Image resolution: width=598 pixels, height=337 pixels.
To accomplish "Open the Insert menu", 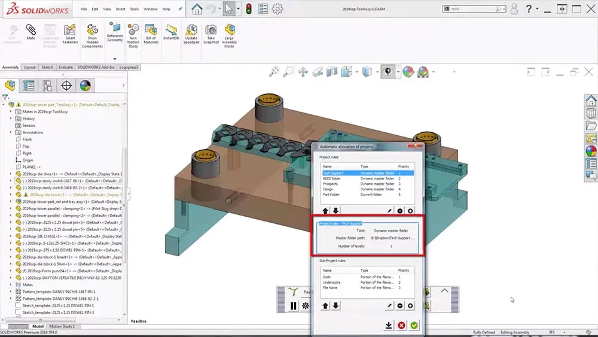I will 121,9.
